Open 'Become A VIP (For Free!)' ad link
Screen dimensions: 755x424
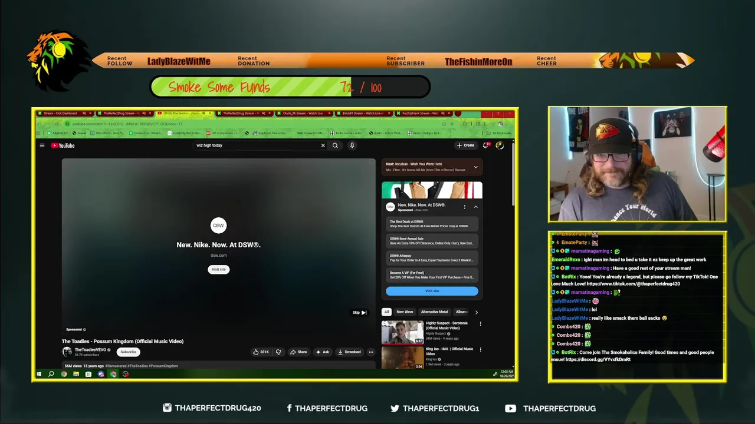(x=432, y=275)
